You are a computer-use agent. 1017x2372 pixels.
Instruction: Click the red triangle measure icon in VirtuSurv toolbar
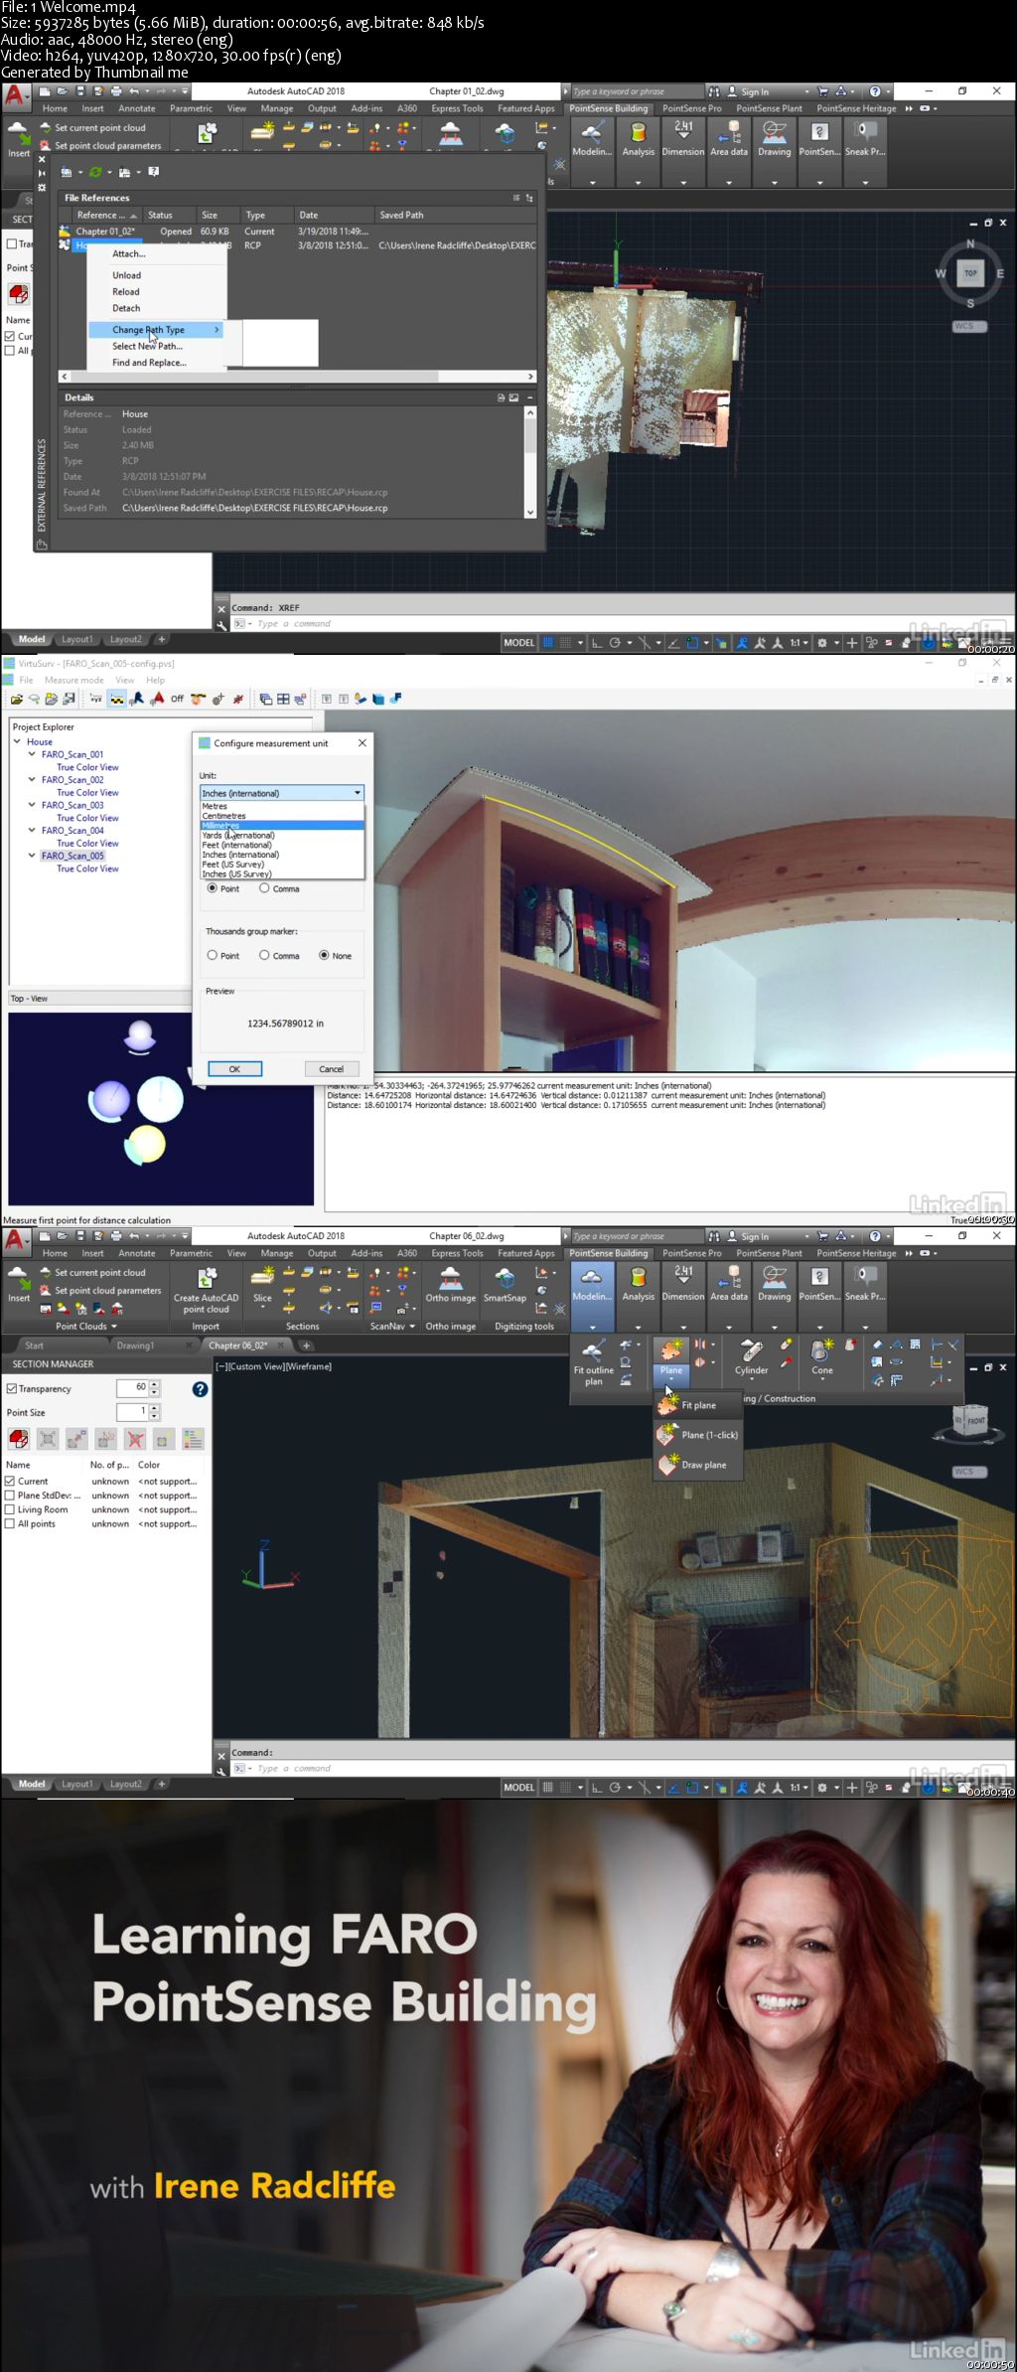click(x=157, y=699)
